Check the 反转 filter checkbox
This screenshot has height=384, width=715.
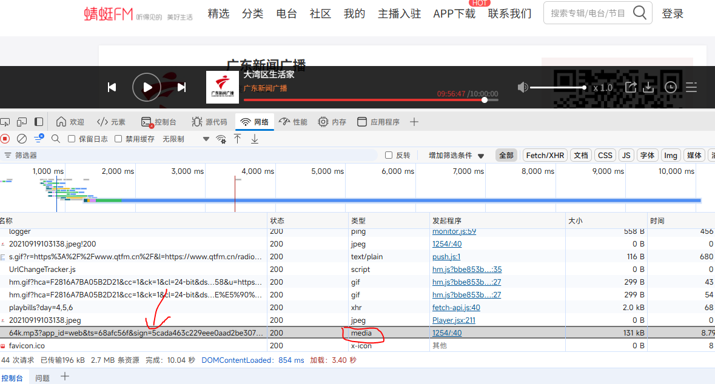point(389,156)
